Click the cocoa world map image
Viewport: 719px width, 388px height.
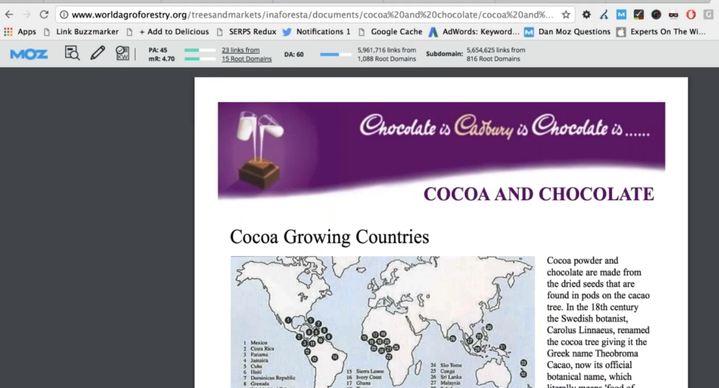tap(383, 322)
